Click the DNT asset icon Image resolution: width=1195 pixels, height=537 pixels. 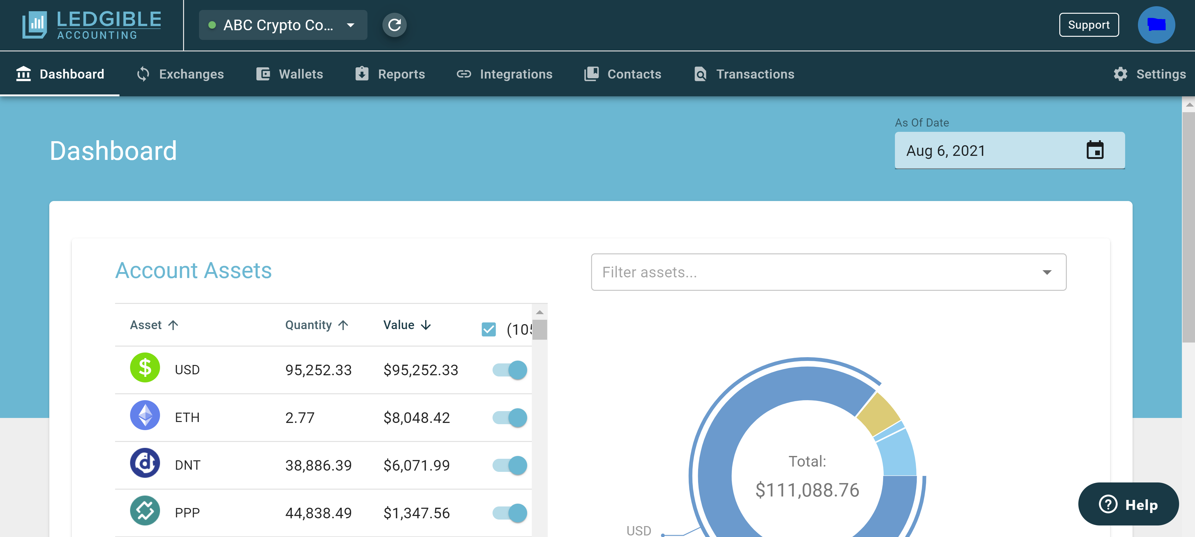(145, 463)
